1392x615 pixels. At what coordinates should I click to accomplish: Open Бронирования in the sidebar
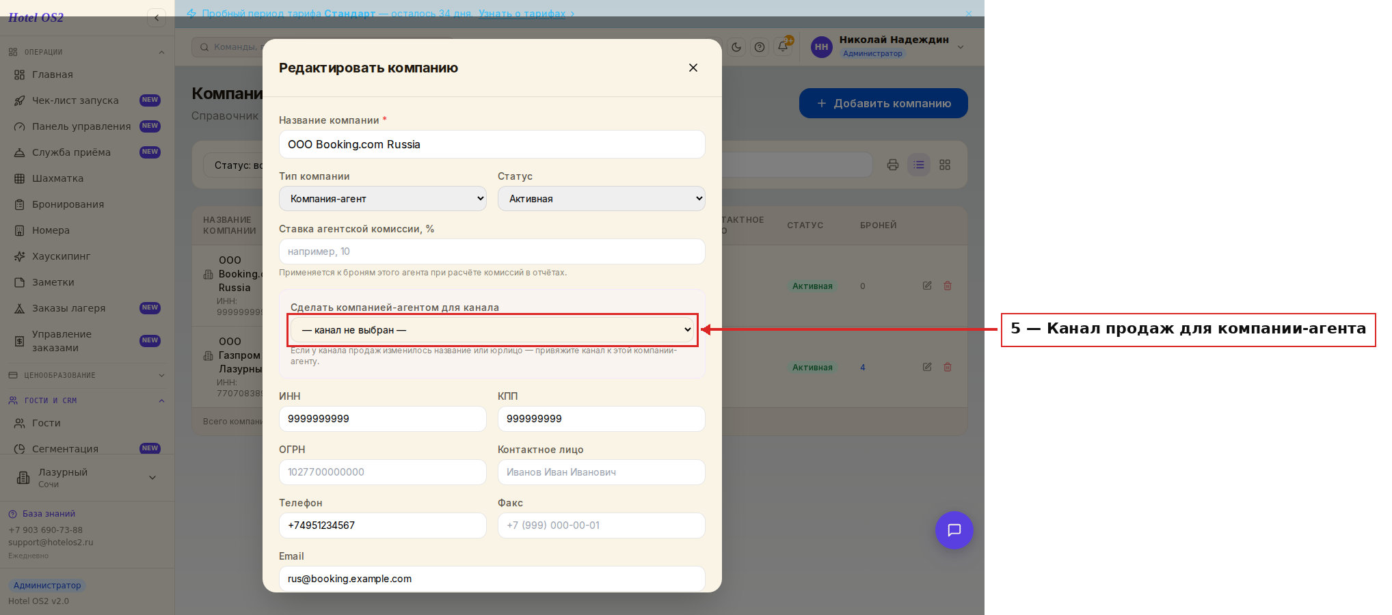tap(87, 204)
